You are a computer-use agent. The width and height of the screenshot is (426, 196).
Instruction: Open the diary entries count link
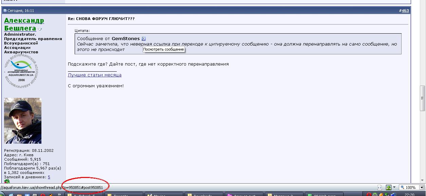[49, 177]
